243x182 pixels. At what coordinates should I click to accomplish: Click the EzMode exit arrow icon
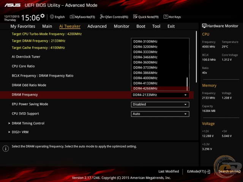[208, 171]
